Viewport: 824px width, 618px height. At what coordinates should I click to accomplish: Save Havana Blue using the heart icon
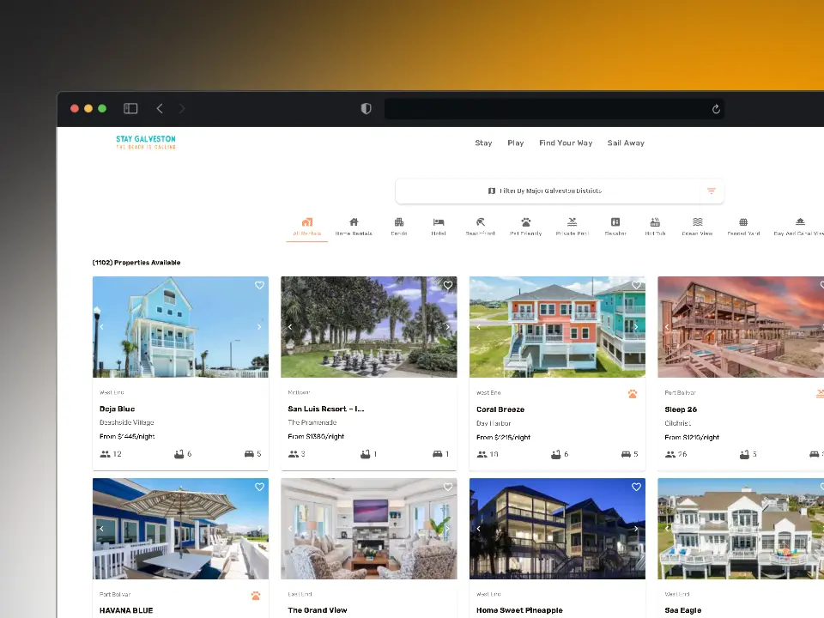259,488
